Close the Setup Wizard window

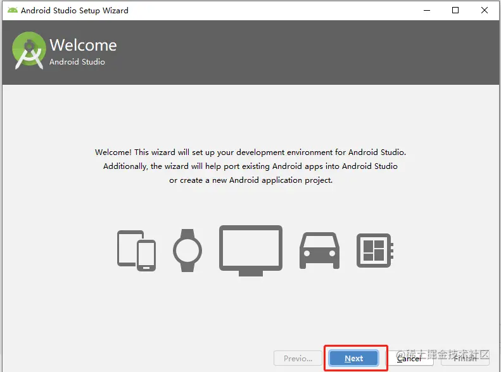[x=485, y=10]
